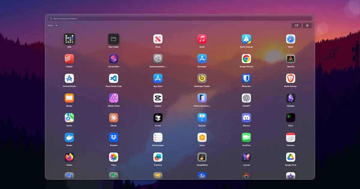Open the Utils folder
The image size is (360, 189).
[x=69, y=39]
